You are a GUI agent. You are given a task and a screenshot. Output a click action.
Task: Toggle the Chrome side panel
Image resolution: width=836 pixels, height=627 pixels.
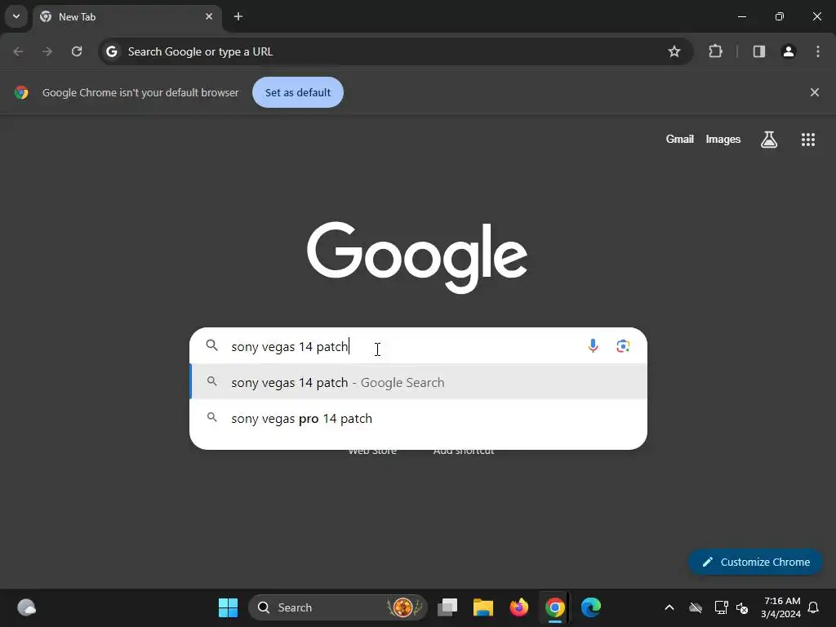[x=758, y=51]
